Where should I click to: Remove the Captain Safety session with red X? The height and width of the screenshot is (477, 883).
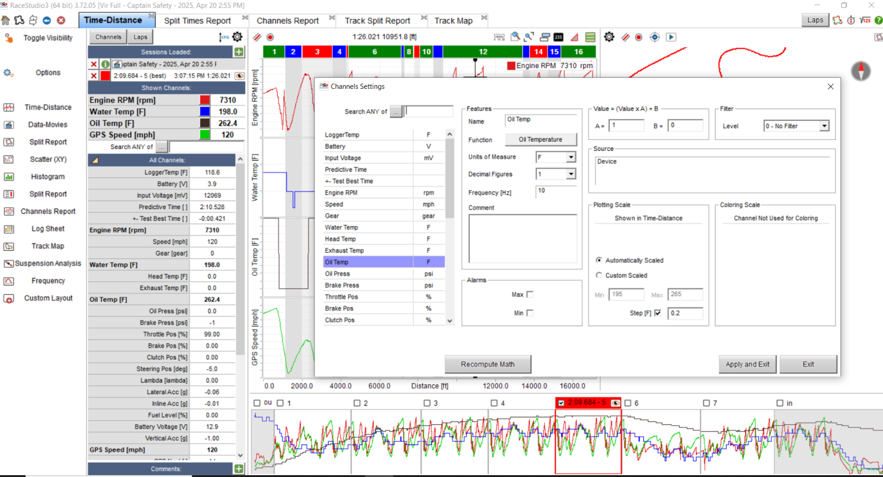point(94,64)
